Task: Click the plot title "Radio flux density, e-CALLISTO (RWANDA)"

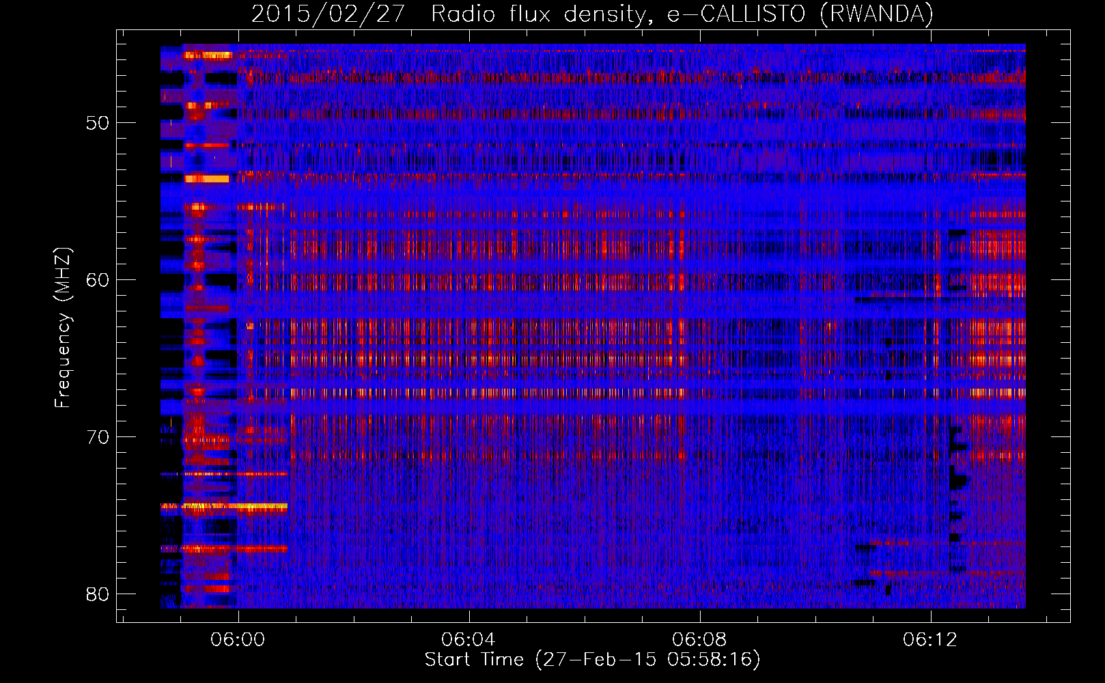Action: coord(682,14)
